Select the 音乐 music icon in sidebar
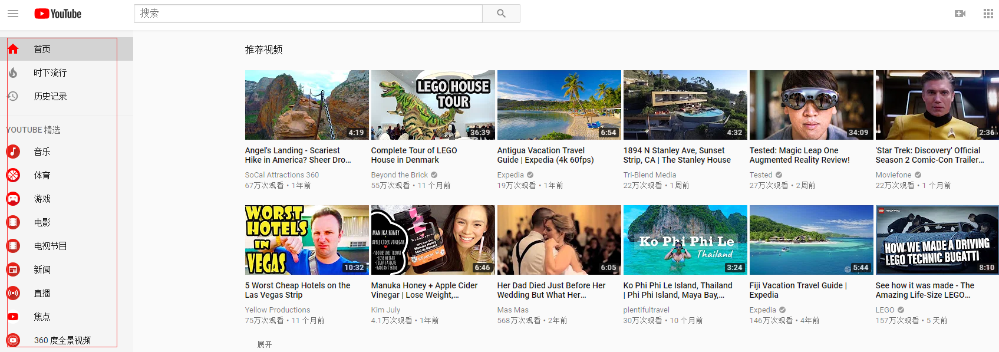Viewport: 999px width, 352px height. coord(13,152)
